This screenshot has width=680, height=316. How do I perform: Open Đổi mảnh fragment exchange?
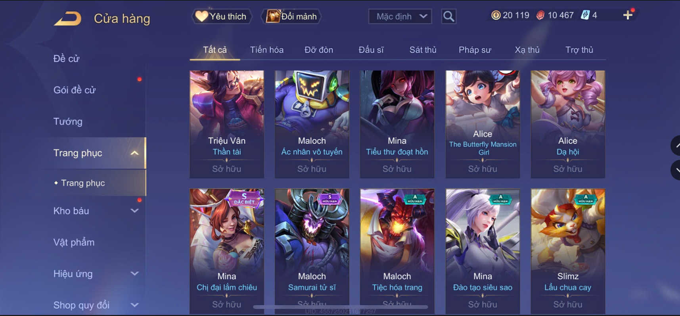point(291,17)
